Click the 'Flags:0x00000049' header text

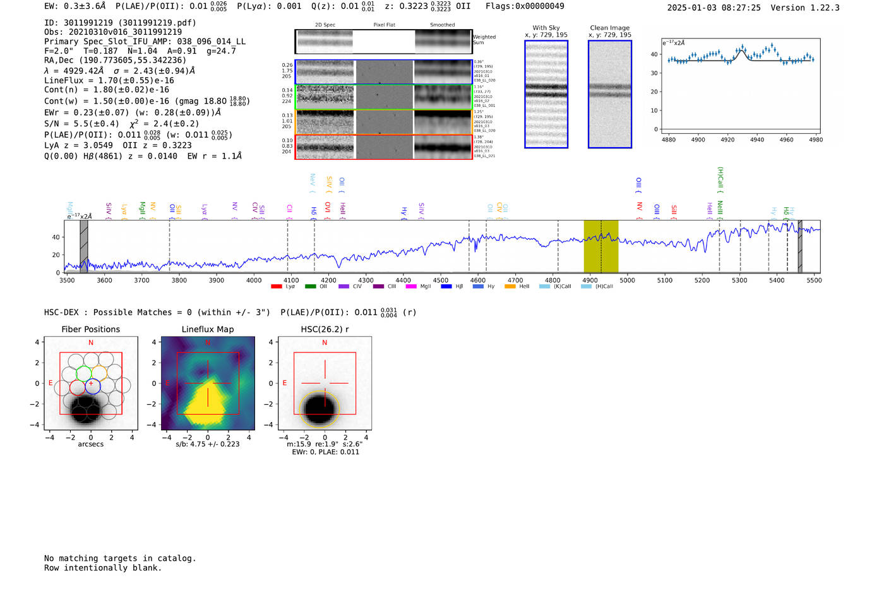pyautogui.click(x=525, y=6)
